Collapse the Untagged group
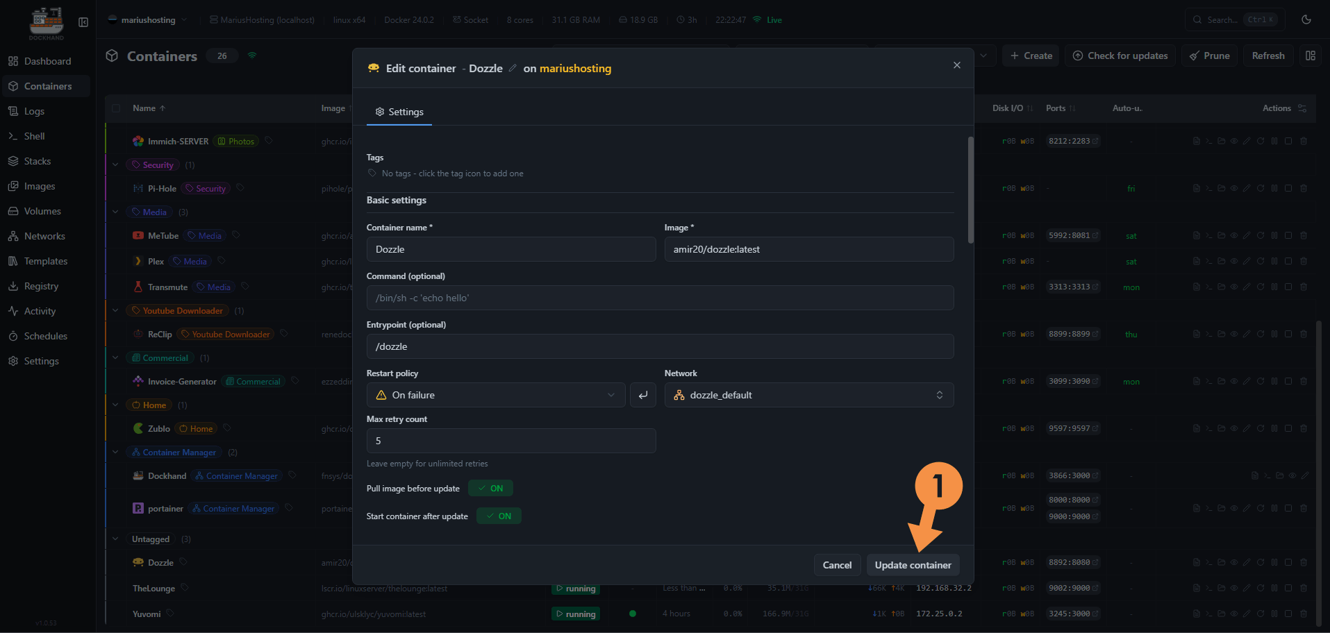The image size is (1330, 633). point(115,539)
